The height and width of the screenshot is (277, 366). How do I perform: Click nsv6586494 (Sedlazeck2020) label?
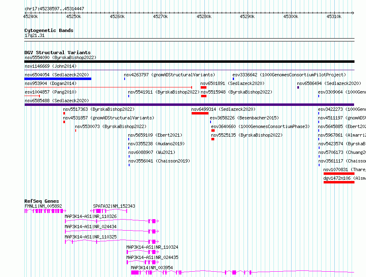click(329, 83)
